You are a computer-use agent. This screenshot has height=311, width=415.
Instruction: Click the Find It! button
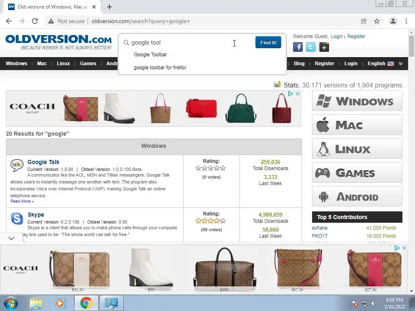268,42
